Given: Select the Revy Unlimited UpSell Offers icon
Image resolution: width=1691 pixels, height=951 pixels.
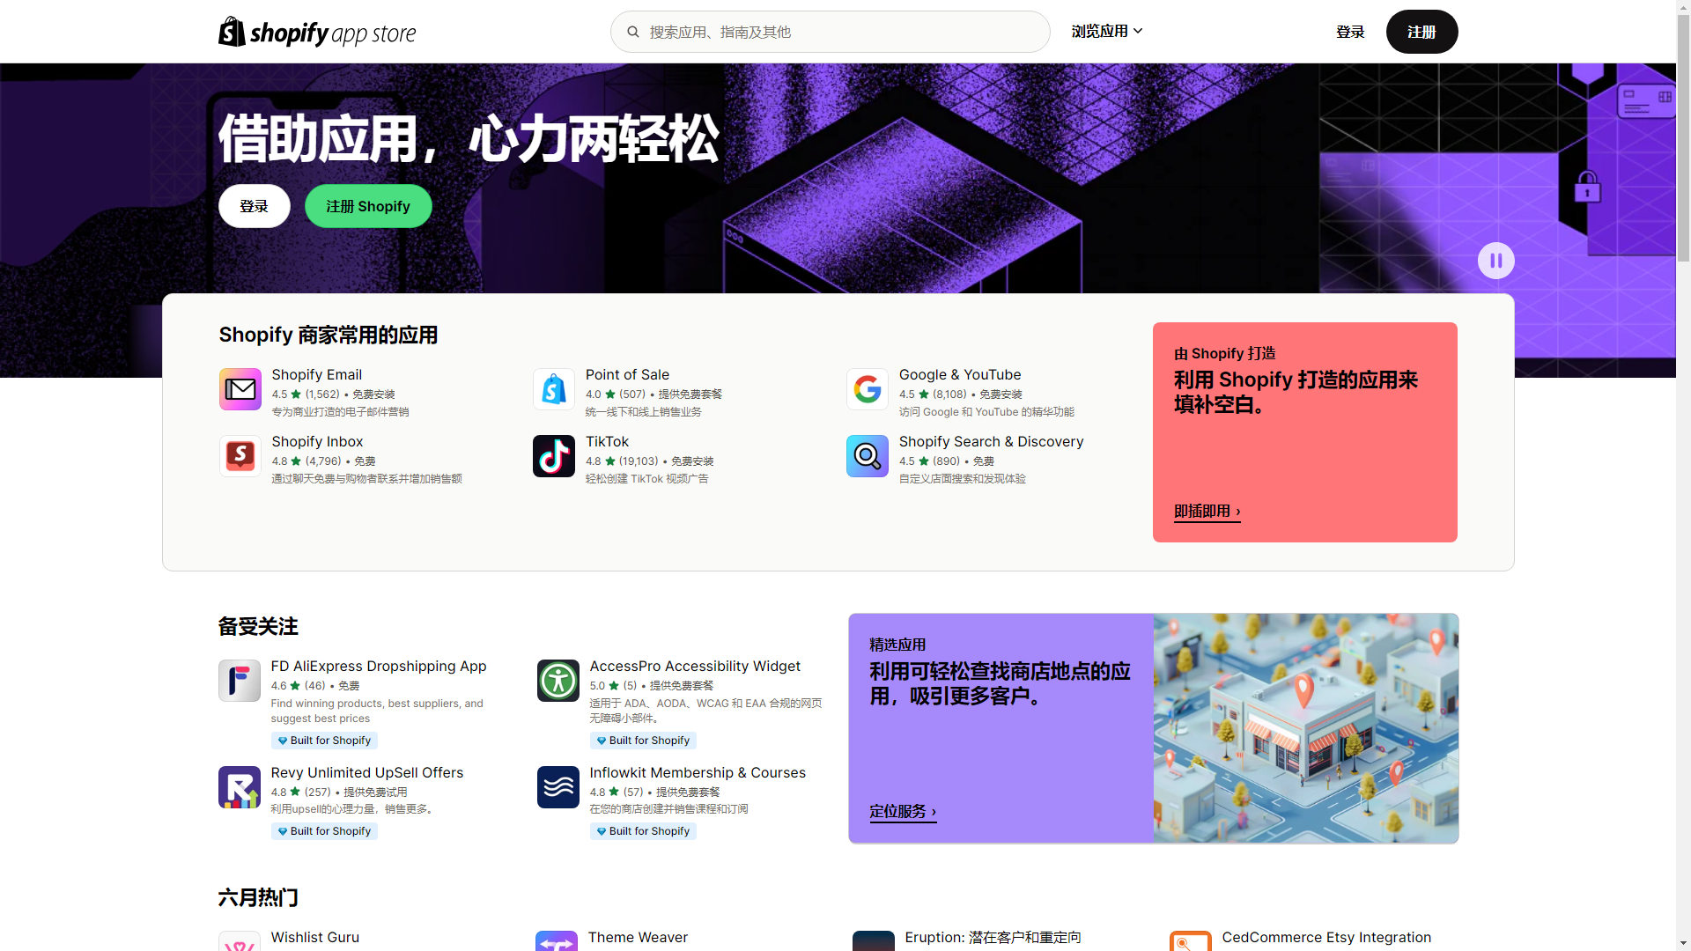Looking at the screenshot, I should (x=239, y=787).
